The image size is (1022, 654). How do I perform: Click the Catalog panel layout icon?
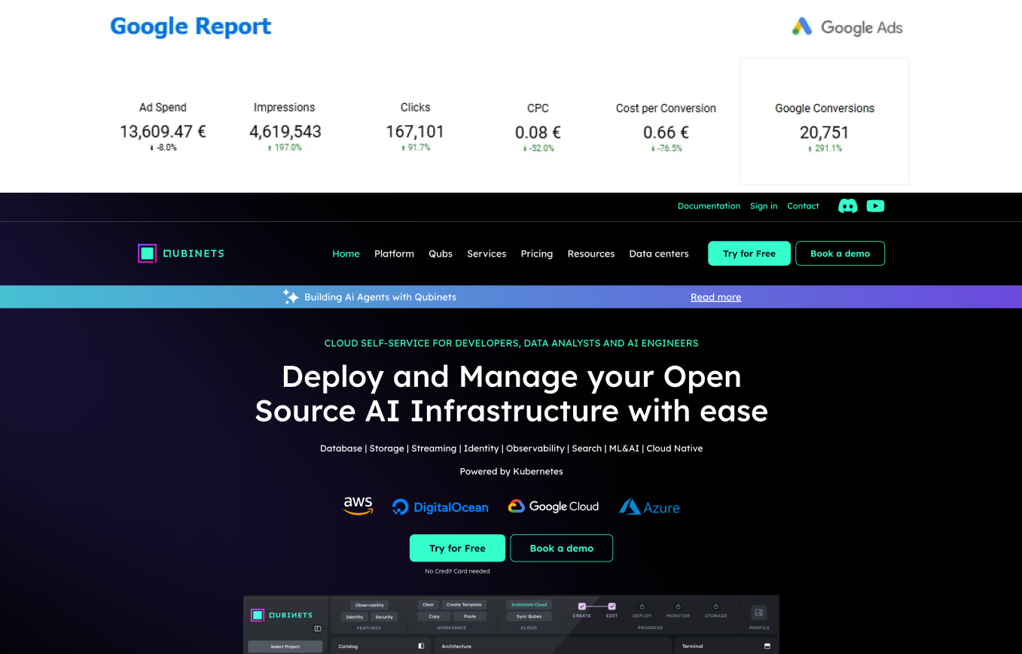(421, 646)
